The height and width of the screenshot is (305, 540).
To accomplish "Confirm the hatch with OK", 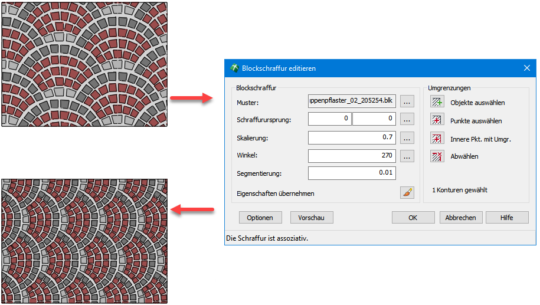I will 413,218.
